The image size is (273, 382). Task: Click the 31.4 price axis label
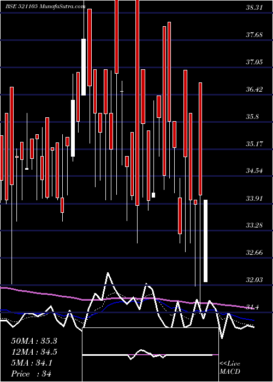pyautogui.click(x=252, y=307)
